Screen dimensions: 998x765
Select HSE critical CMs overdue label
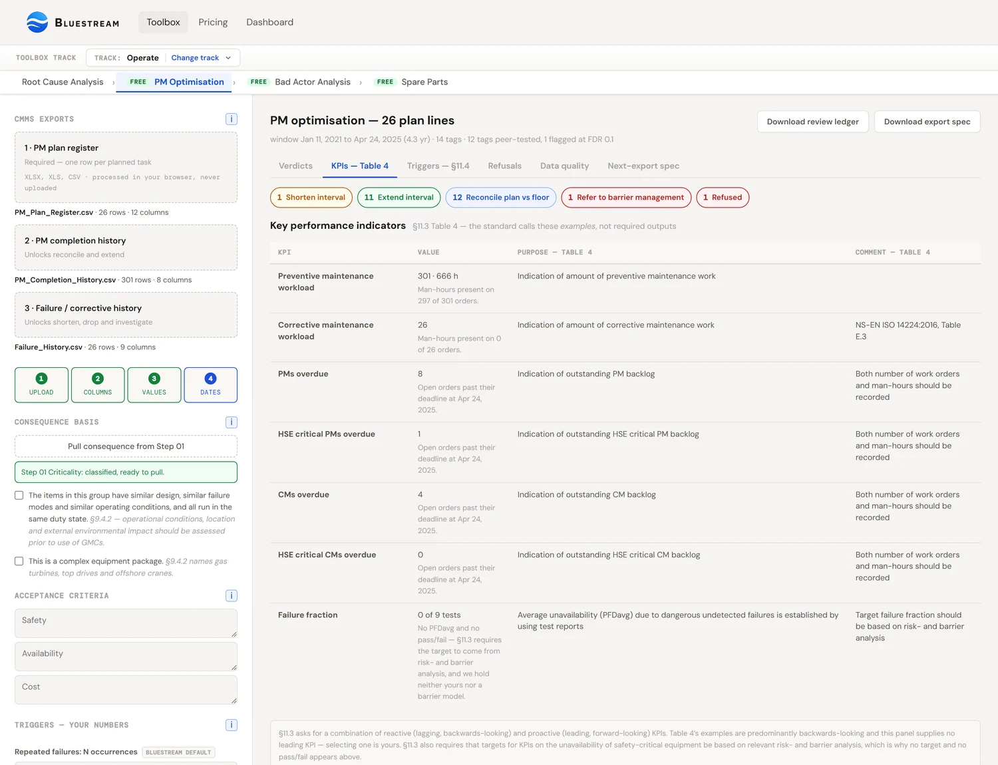click(x=327, y=555)
